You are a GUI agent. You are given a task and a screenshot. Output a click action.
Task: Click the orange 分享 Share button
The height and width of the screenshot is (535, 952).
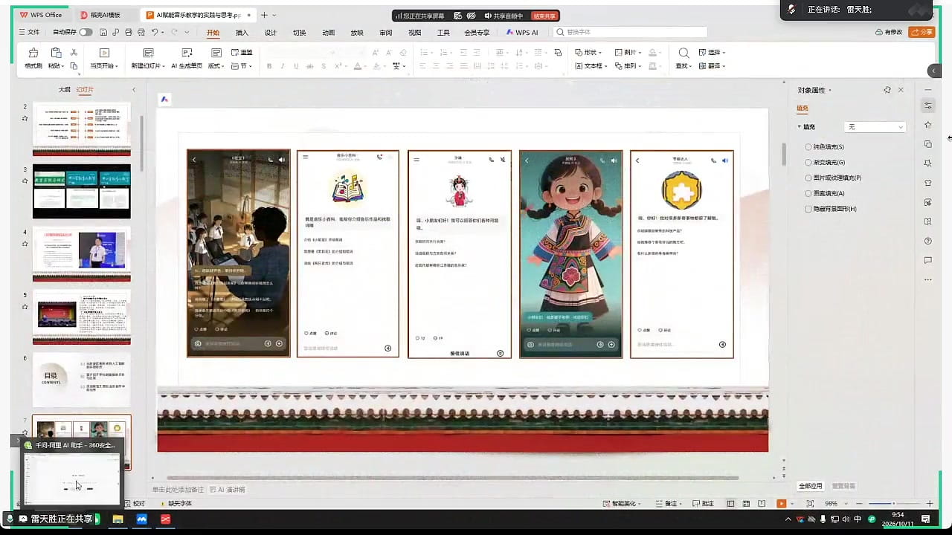pos(922,32)
